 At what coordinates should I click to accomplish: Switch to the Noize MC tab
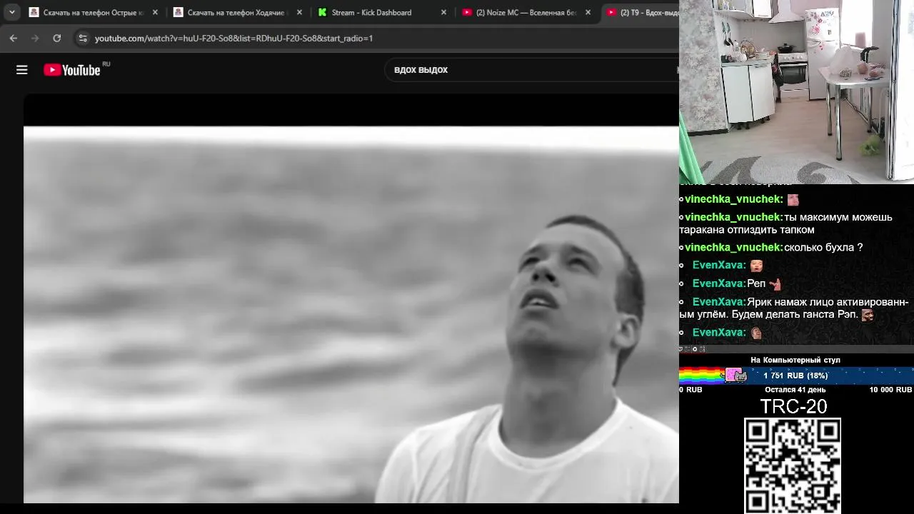click(x=526, y=12)
